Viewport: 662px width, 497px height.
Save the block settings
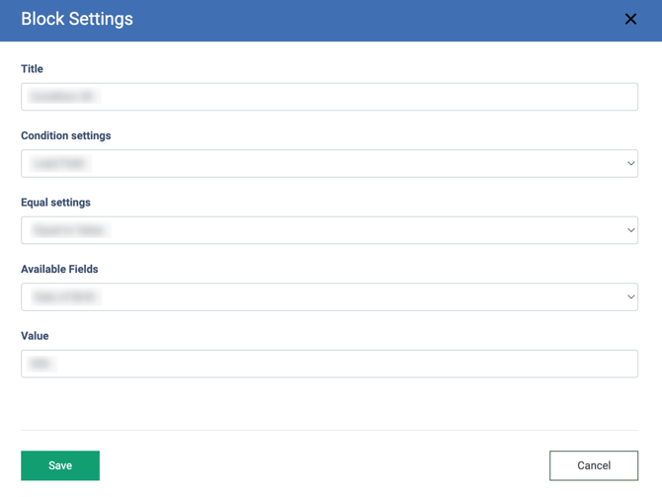(60, 465)
